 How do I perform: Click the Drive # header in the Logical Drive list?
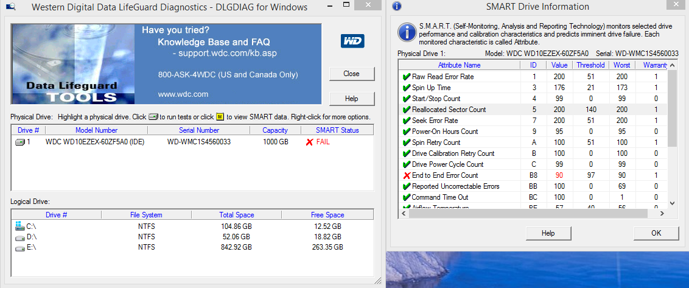56,215
